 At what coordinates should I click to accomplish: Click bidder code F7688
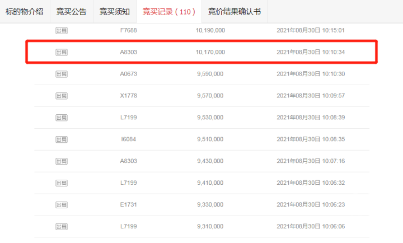coord(129,30)
